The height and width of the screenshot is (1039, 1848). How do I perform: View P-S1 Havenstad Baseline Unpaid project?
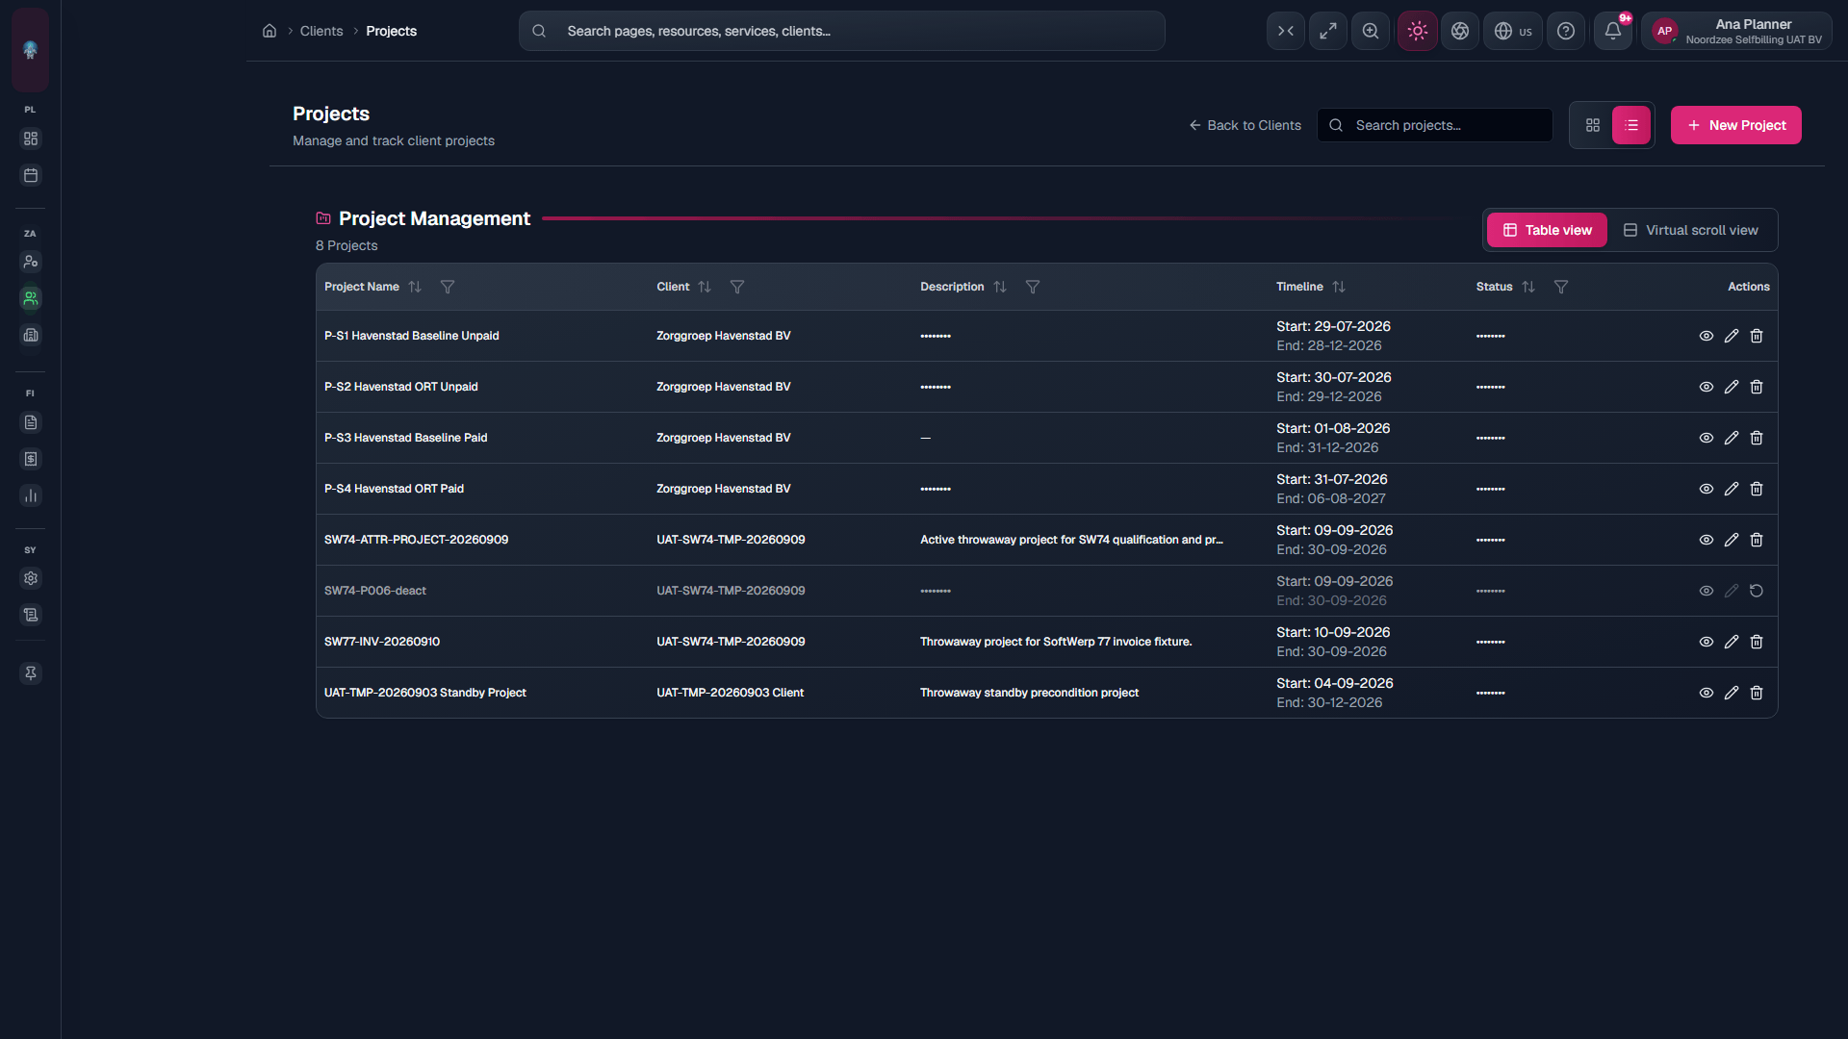[x=1707, y=336]
